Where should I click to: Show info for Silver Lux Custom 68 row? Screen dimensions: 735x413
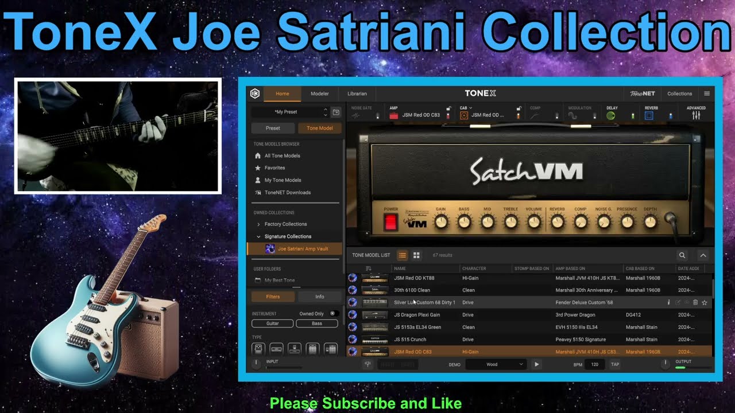pyautogui.click(x=668, y=302)
